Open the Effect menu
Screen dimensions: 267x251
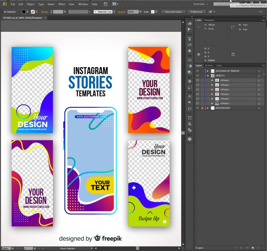(62, 4)
